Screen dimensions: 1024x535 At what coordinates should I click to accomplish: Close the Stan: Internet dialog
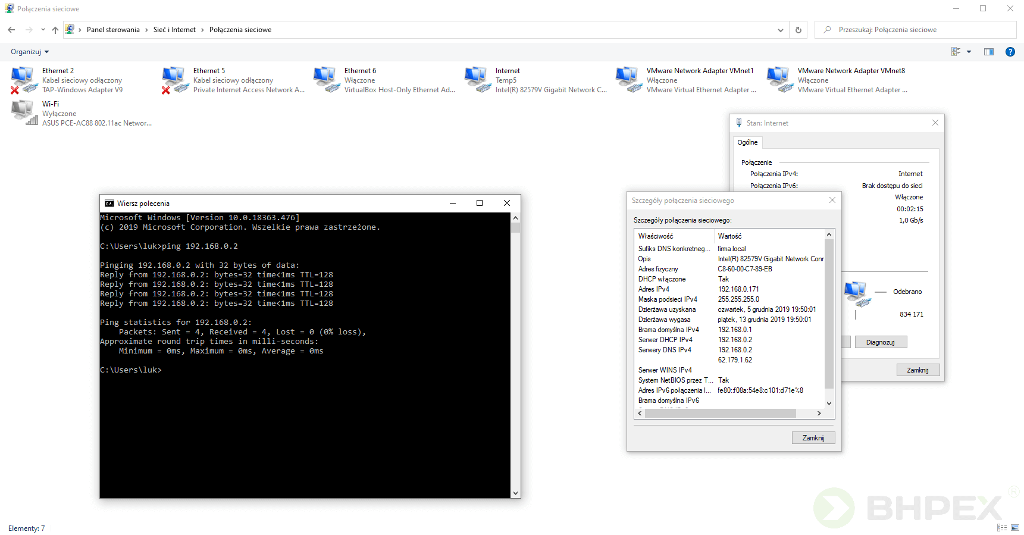pos(935,123)
